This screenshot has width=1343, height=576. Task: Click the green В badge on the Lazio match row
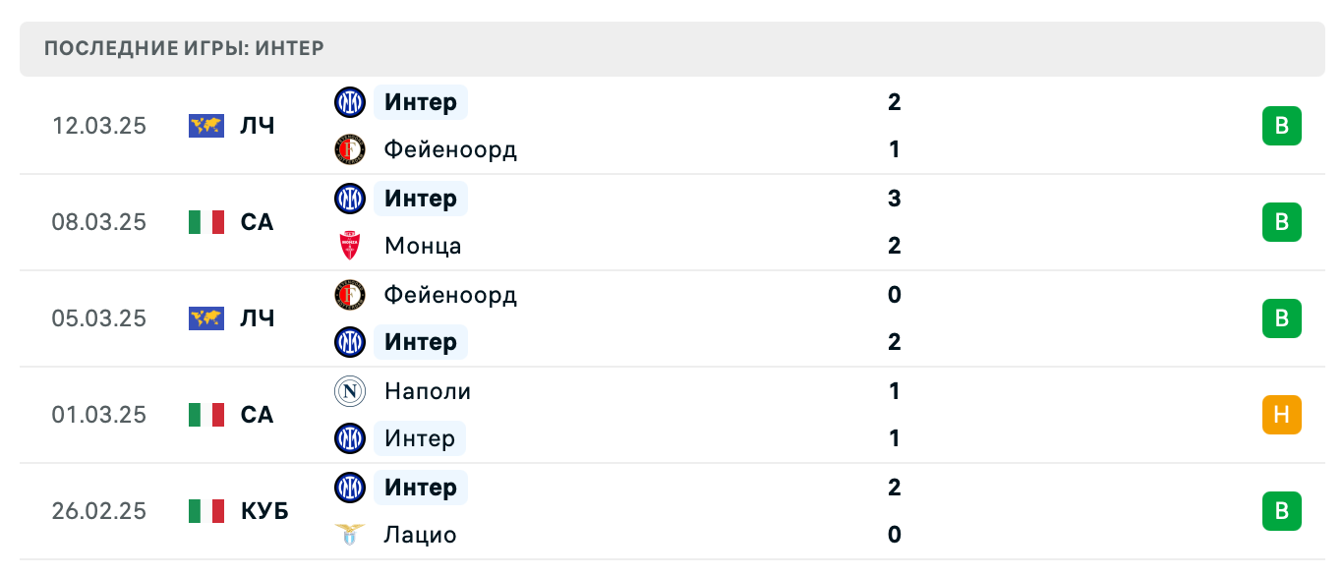1281,511
